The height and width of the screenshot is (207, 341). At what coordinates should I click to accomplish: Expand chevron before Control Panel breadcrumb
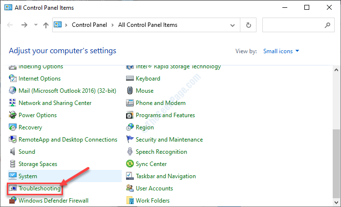click(x=66, y=25)
